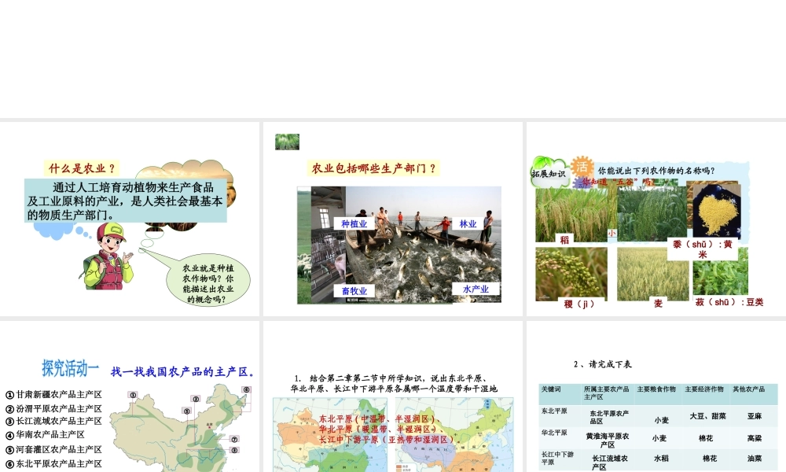Select list item ④华南农产品主产区

(45, 434)
